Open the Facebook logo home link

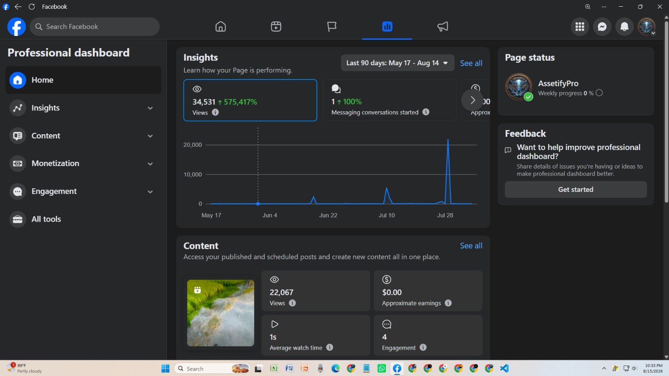16,27
